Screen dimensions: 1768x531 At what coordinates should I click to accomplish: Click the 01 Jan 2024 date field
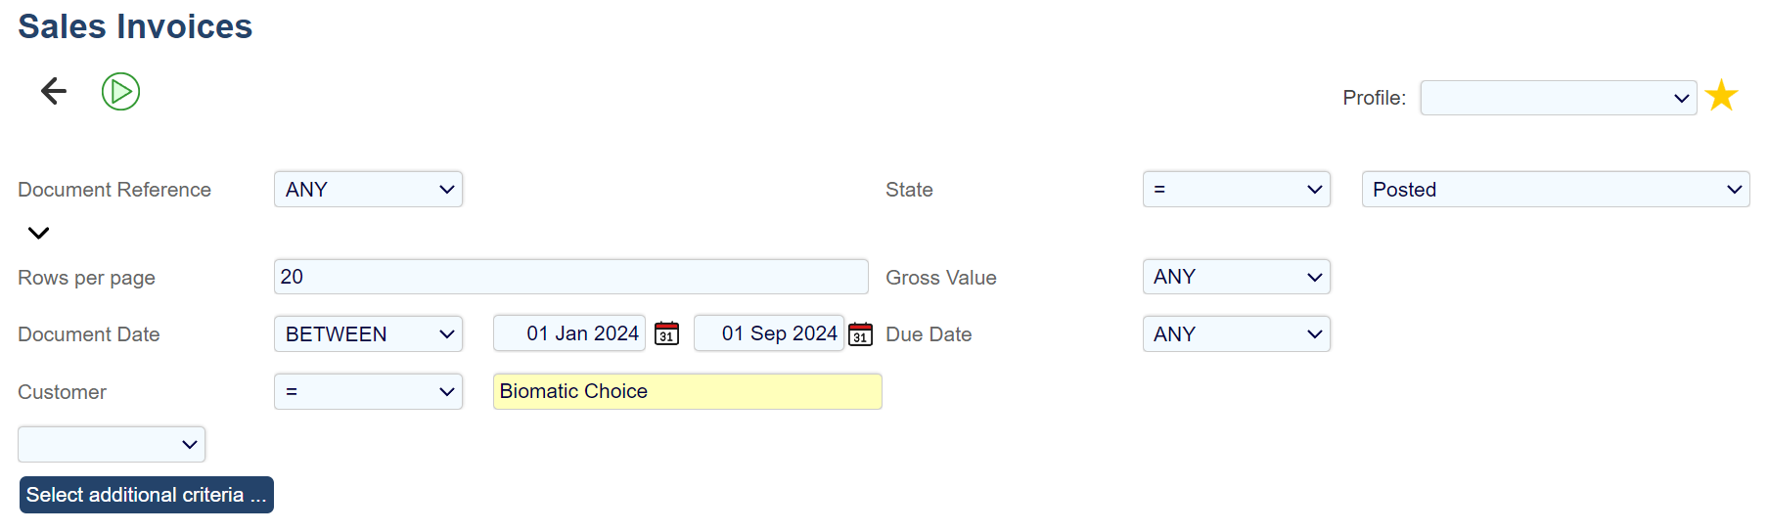569,333
